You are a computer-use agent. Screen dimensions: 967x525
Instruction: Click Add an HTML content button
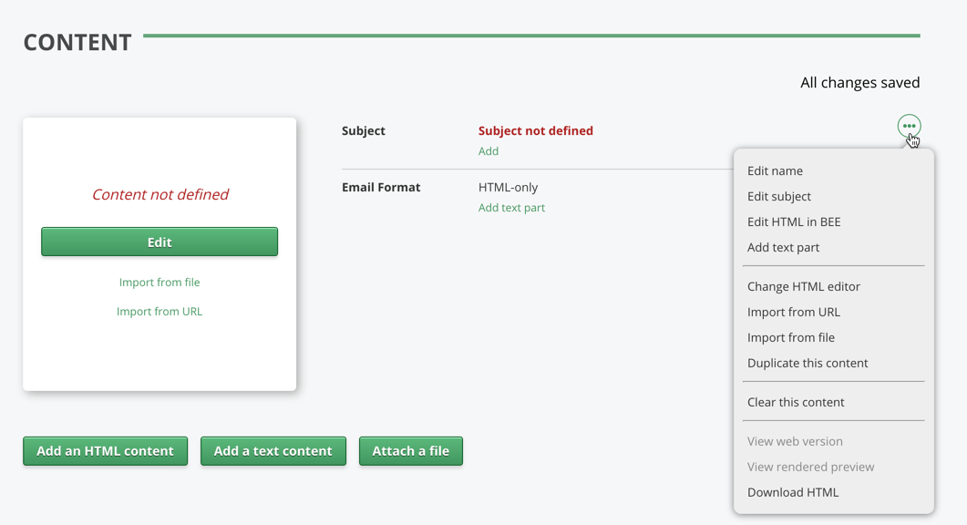coord(105,451)
